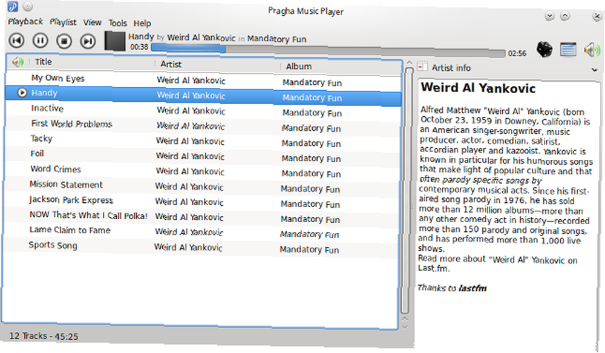Click the album art thumbnail
Image resolution: width=605 pixels, height=353 pixels.
(115, 41)
